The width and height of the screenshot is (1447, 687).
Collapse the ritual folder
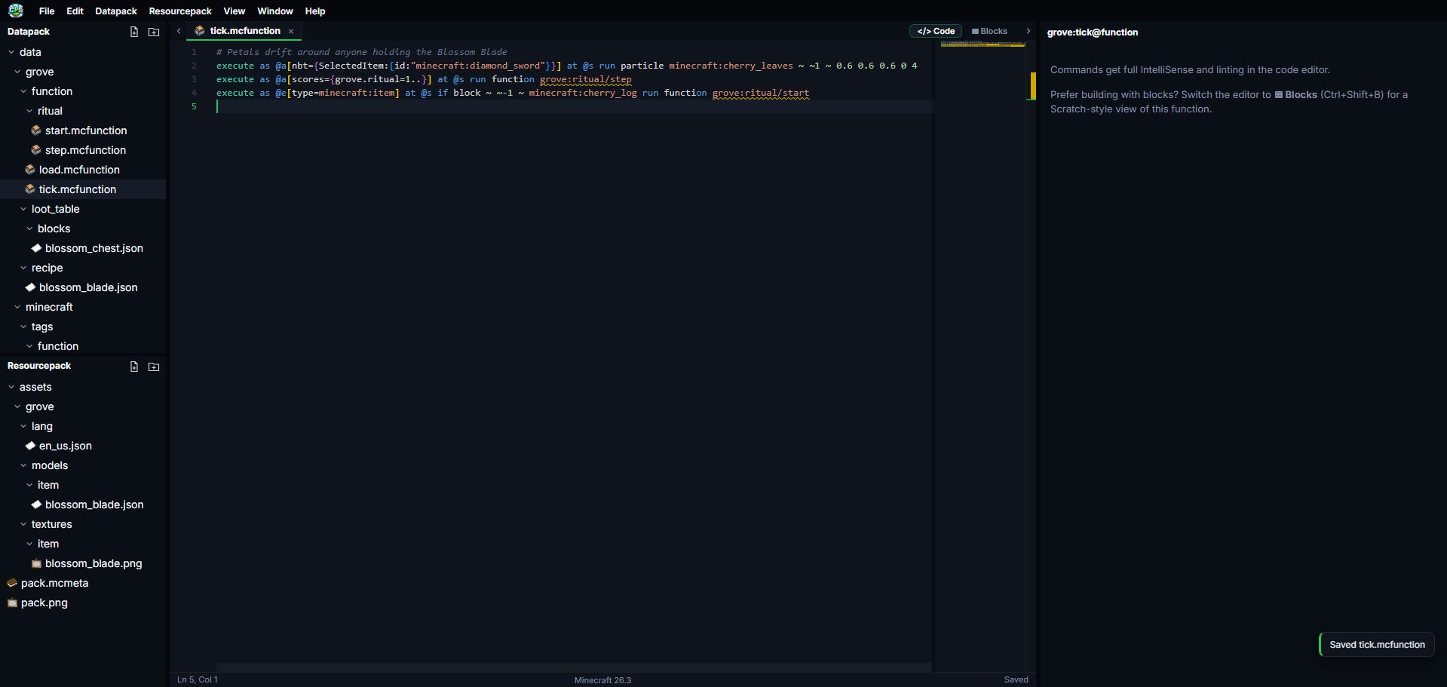[29, 111]
